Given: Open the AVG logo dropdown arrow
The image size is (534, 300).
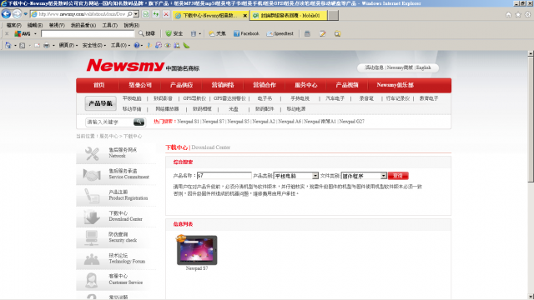Looking at the screenshot, I should [x=35, y=33].
